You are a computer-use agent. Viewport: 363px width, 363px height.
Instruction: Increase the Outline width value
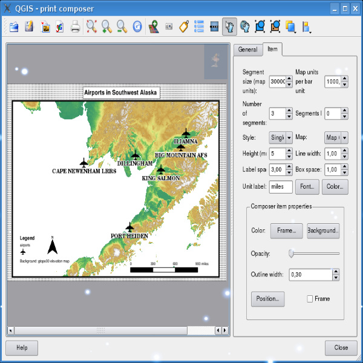336,272
